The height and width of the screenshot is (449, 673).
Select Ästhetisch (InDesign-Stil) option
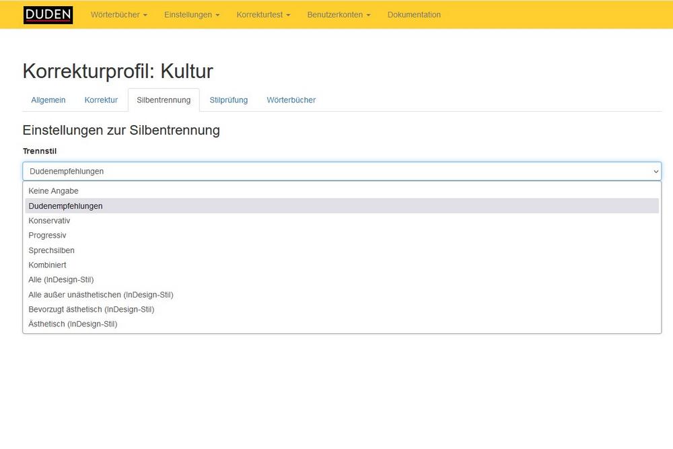(x=342, y=324)
